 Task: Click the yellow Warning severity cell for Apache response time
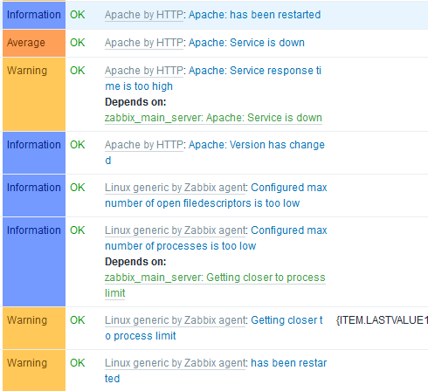[x=34, y=94]
